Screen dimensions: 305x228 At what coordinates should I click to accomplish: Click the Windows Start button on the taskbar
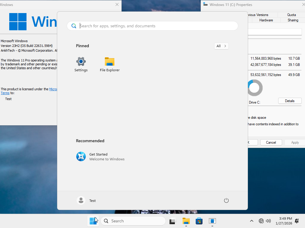click(93, 221)
